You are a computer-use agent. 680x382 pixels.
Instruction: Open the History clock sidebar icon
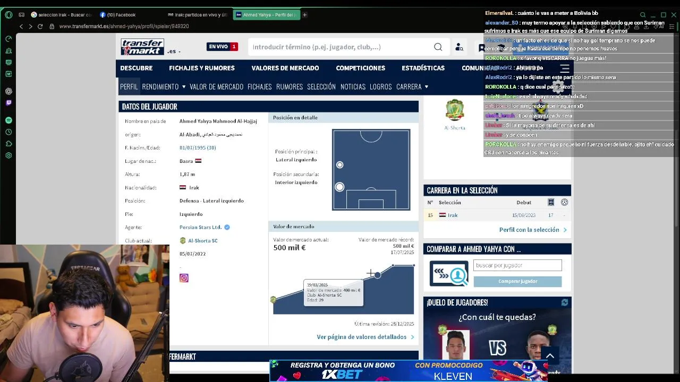(8, 132)
